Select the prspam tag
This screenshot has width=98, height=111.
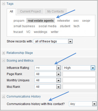(19, 21)
